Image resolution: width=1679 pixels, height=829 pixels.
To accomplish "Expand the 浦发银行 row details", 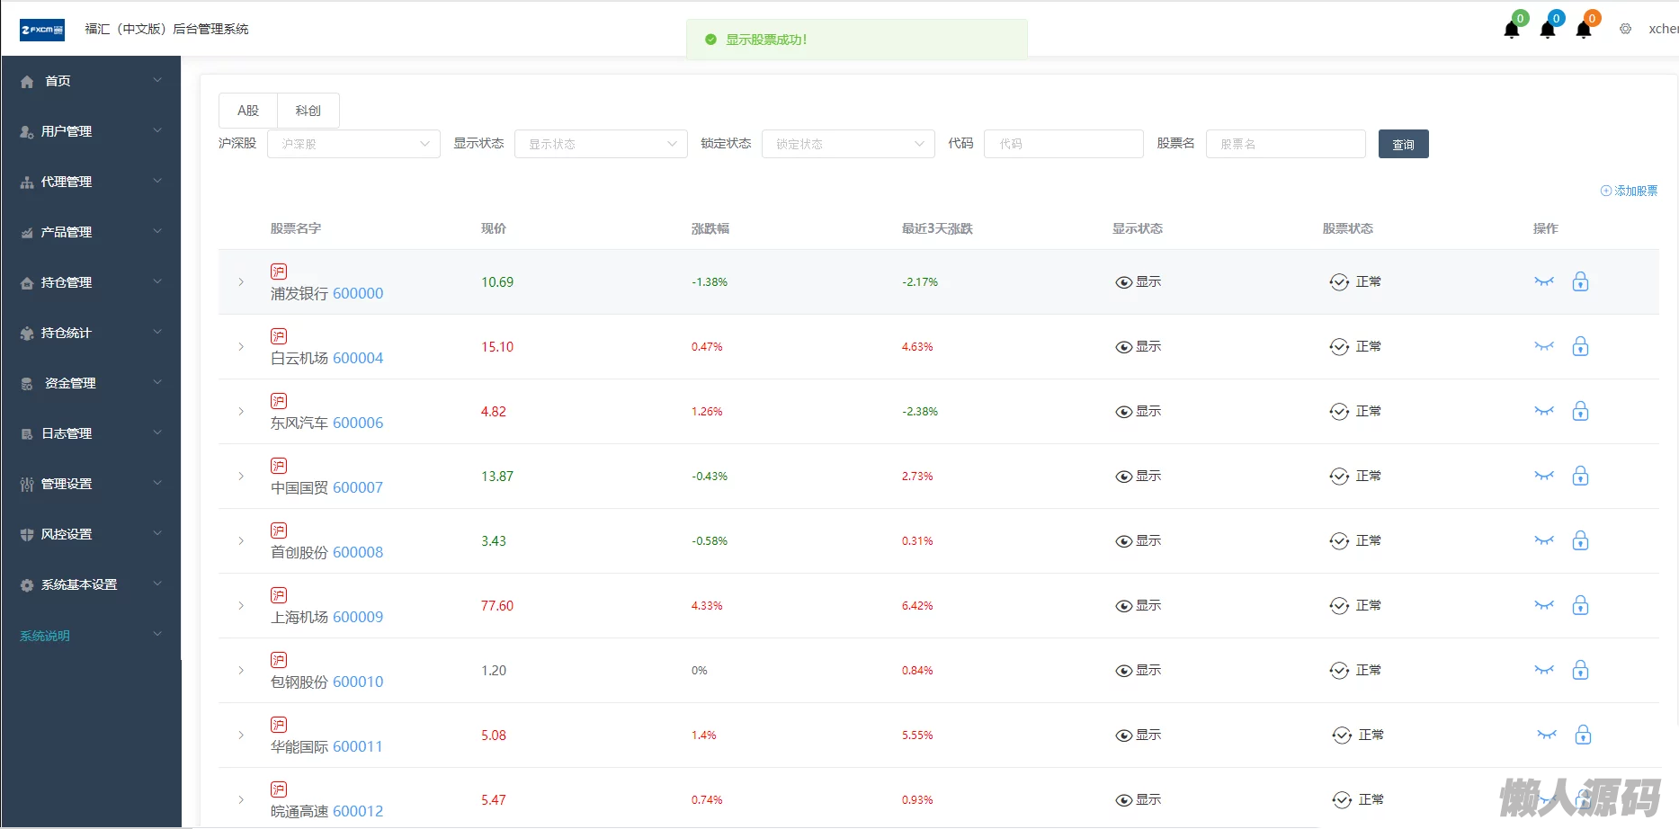I will (x=241, y=282).
